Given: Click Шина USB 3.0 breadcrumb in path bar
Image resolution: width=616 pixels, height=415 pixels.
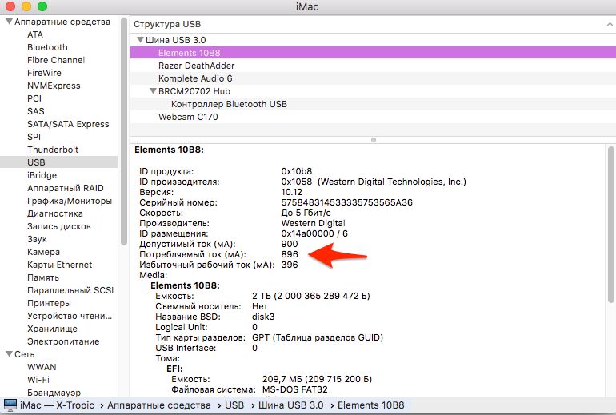Looking at the screenshot, I should 290,405.
